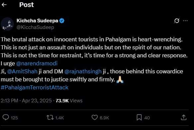194x130 pixels.
Task: Click the blue verified badge next to Kichcha Sudeepa
Action: pos(62,21)
